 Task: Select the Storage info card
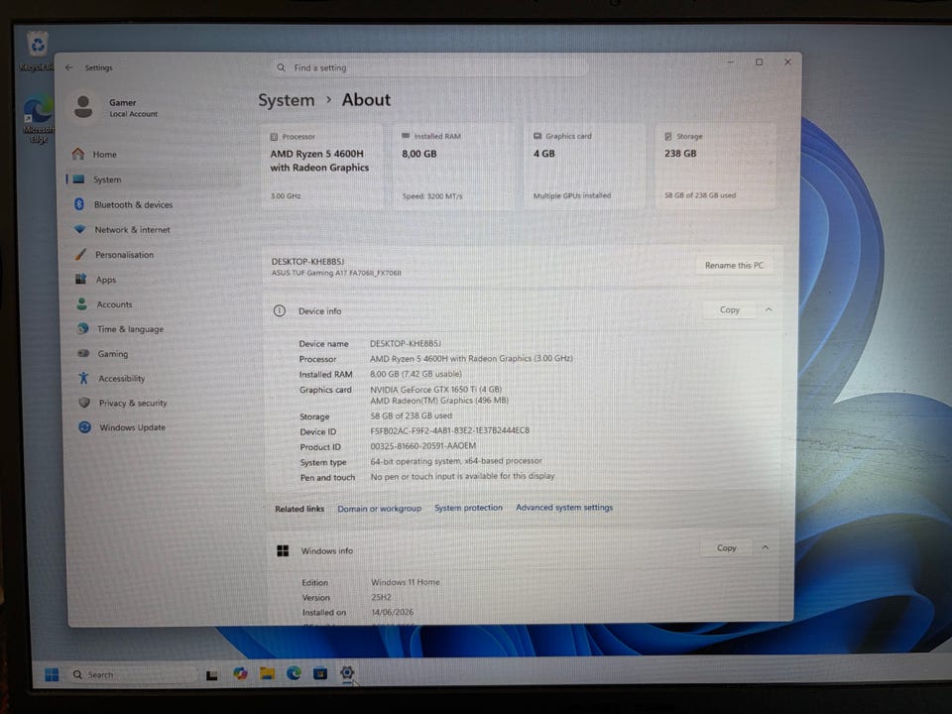coord(716,167)
